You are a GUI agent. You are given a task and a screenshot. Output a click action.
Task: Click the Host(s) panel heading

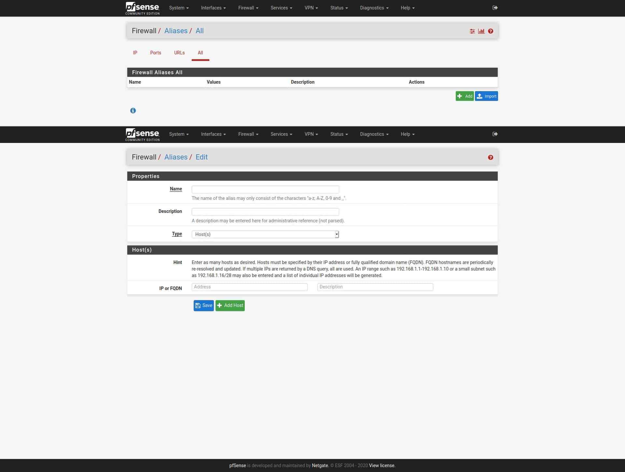pyautogui.click(x=312, y=250)
